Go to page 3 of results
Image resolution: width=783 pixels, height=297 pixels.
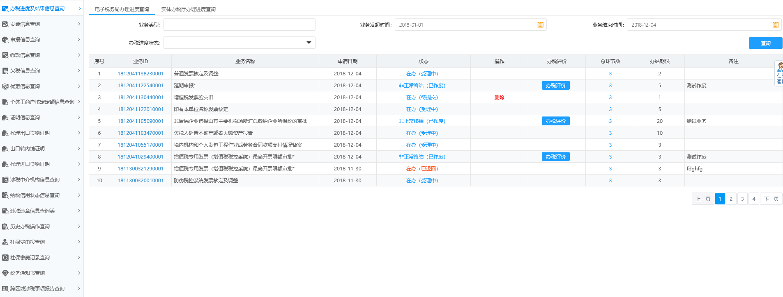pyautogui.click(x=742, y=199)
